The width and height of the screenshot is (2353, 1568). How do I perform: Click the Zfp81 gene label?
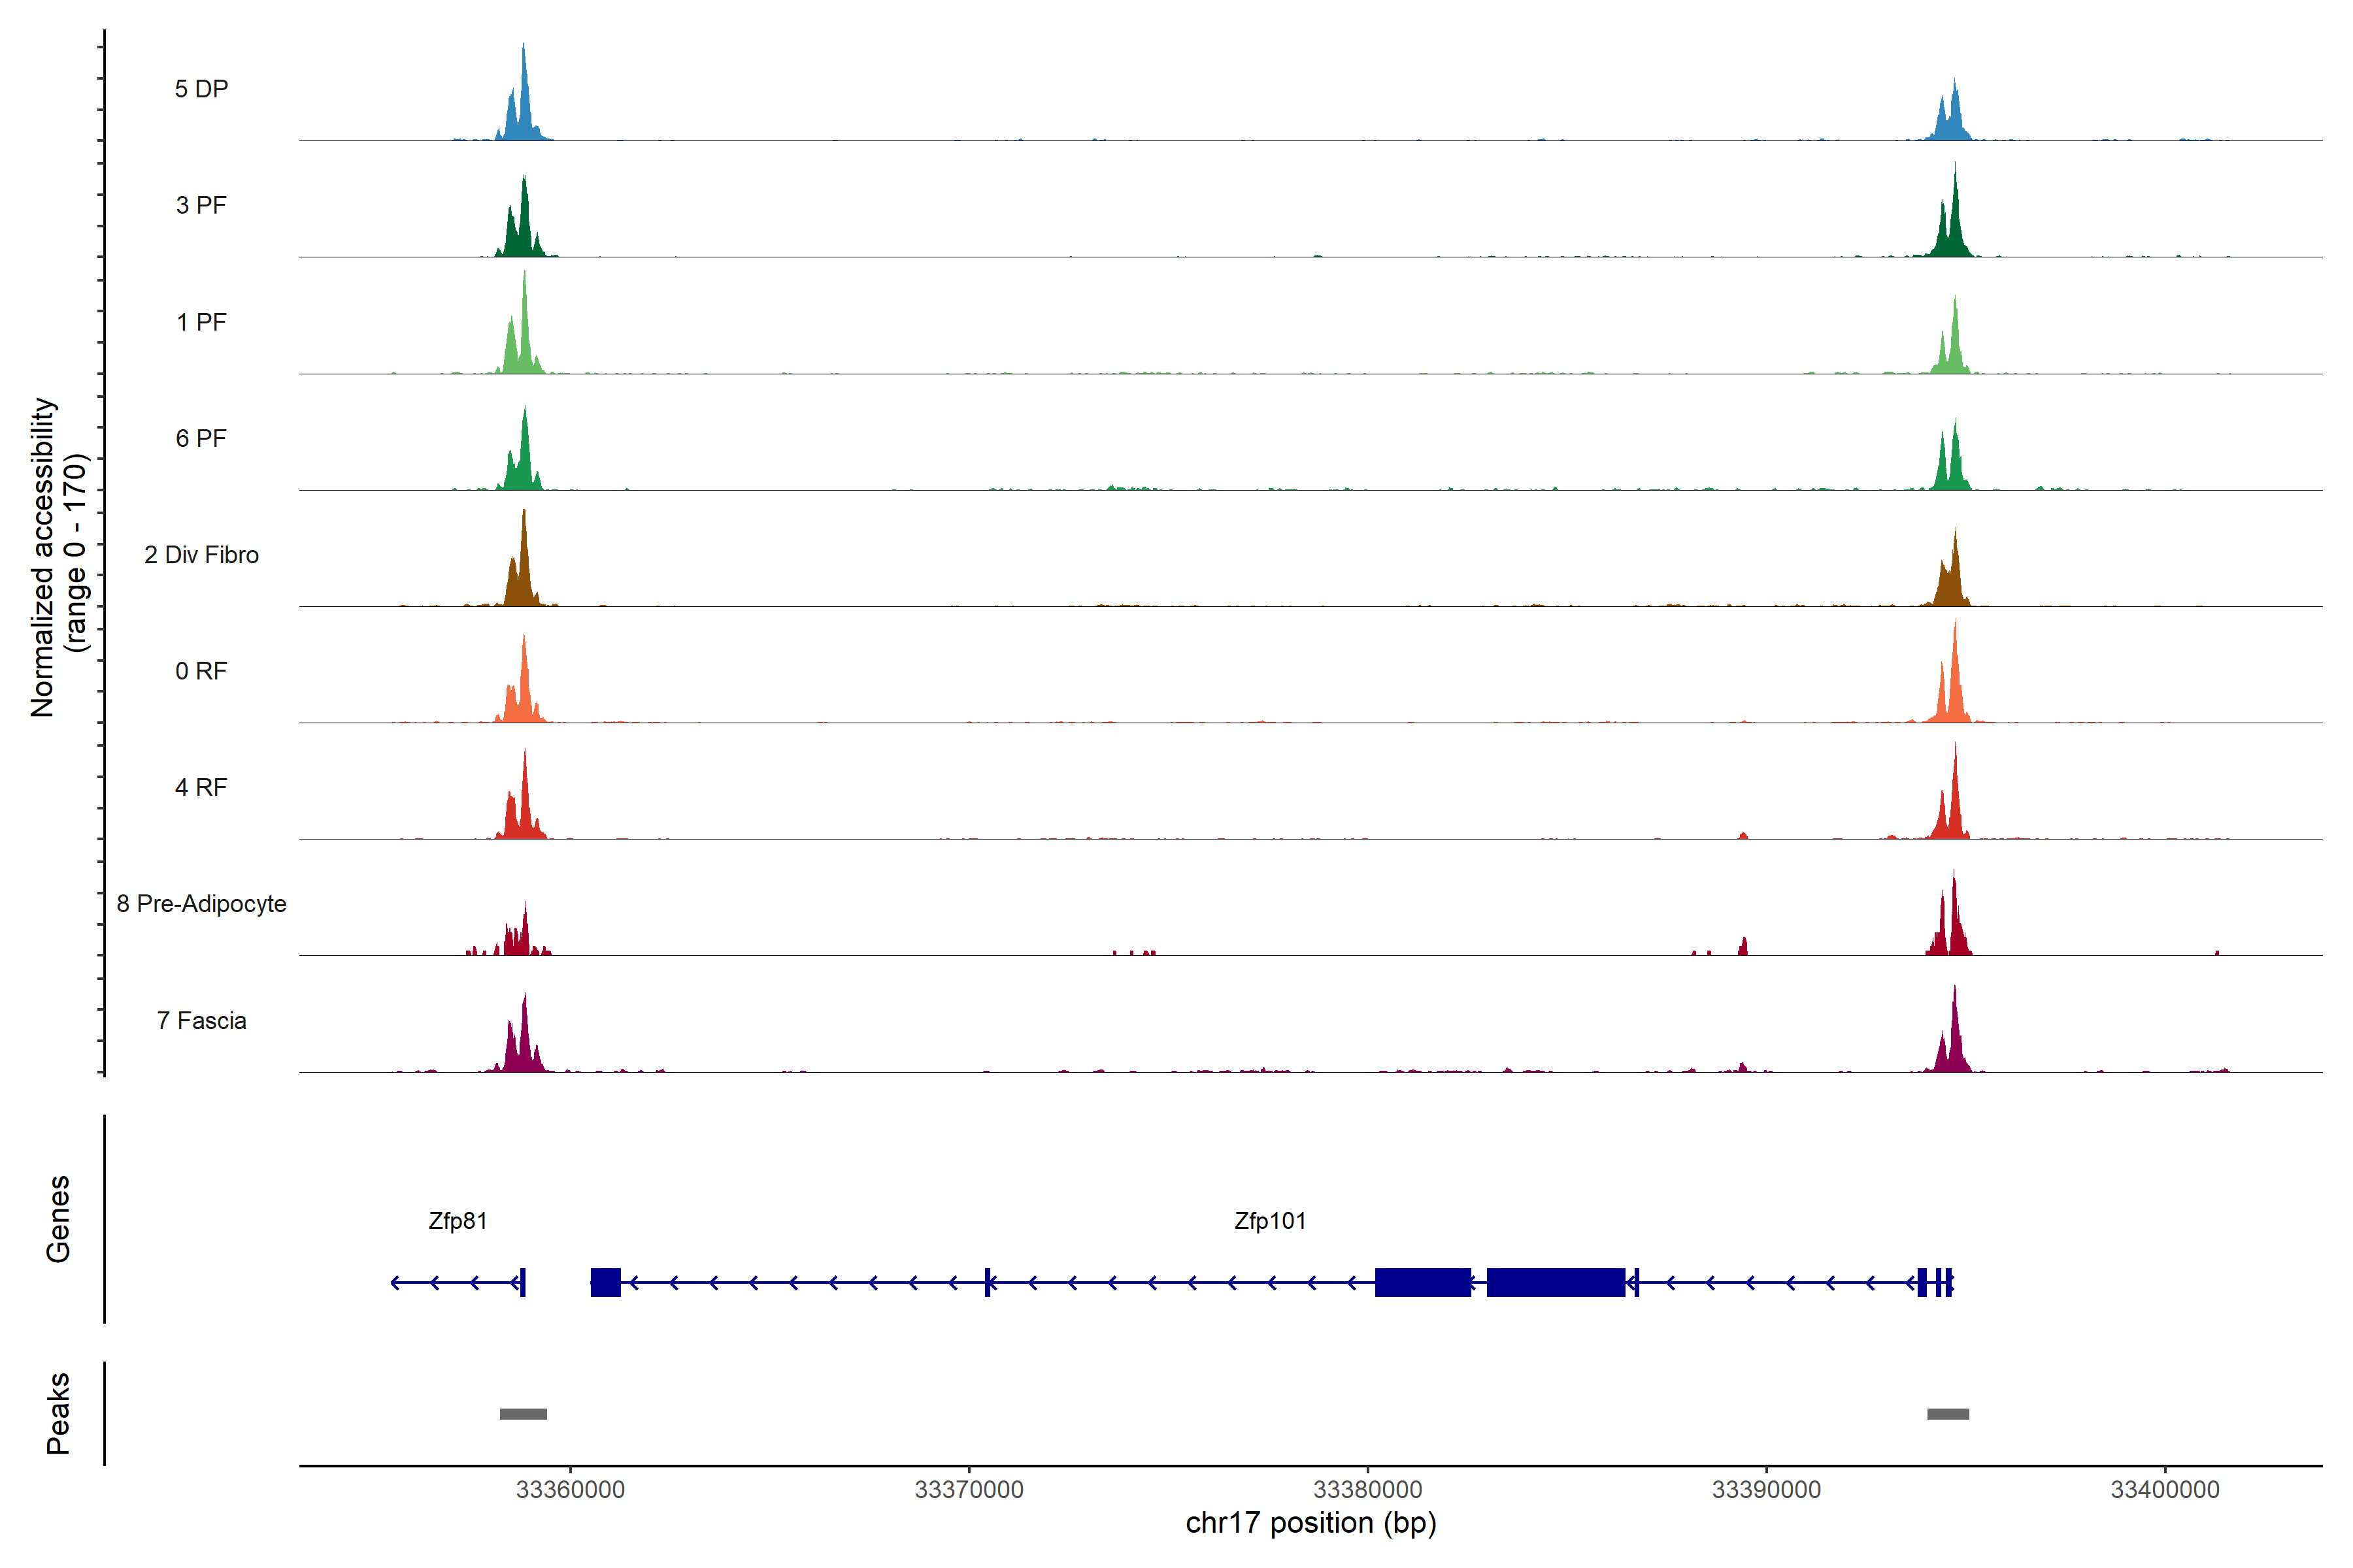(x=457, y=1220)
